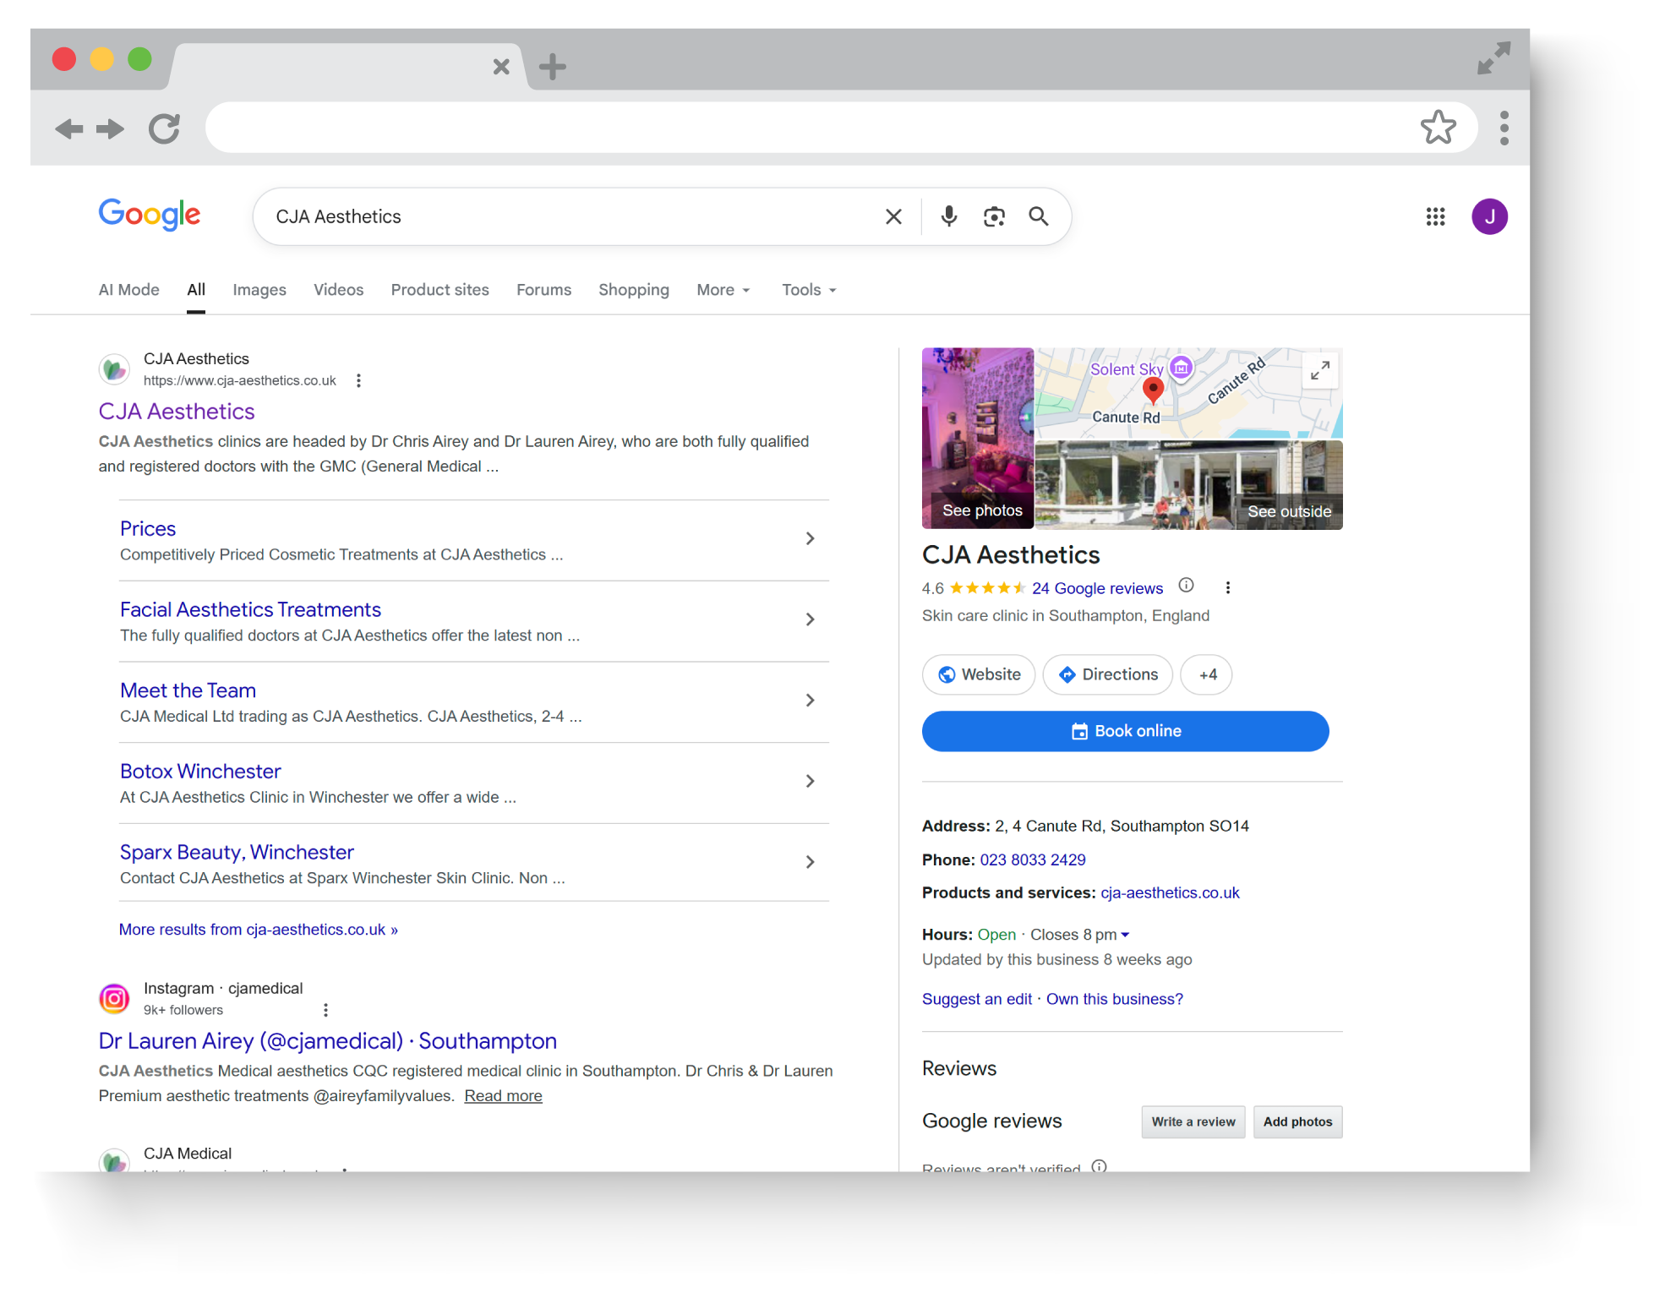Click the Directions button
This screenshot has width=1676, height=1304.
click(x=1107, y=674)
